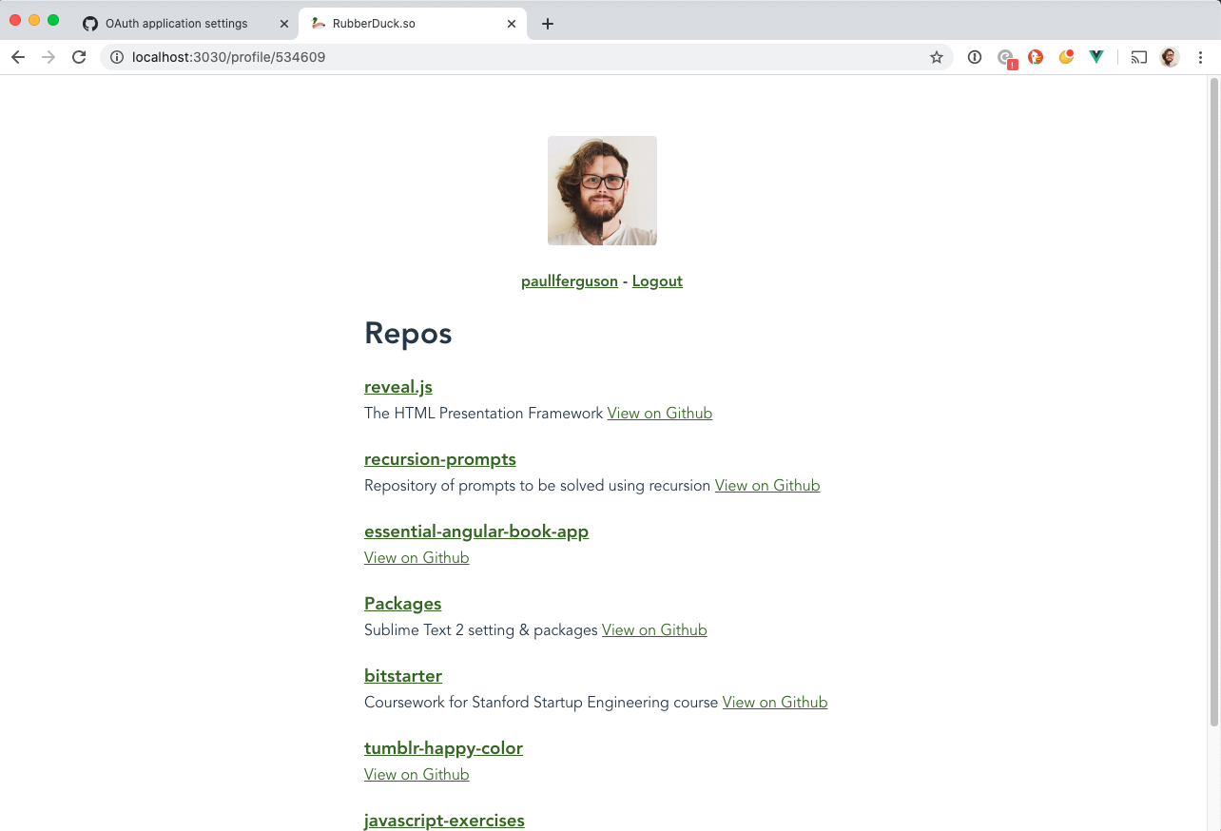1221x831 pixels.
Task: Open the Chrome three-dot menu
Action: 1200,57
